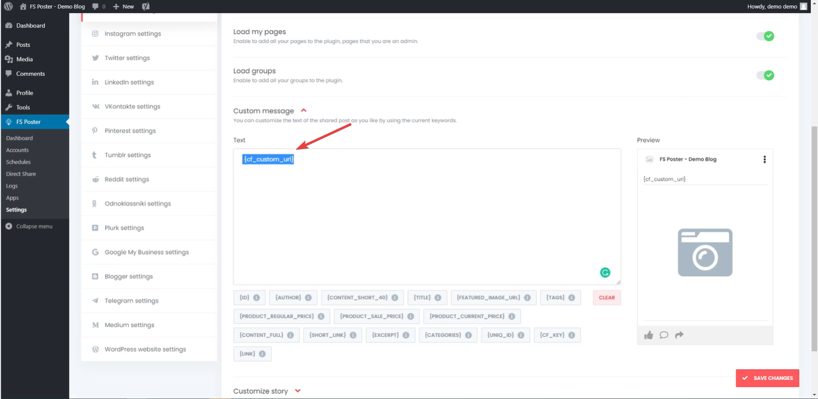
Task: Click the Google My Business icon
Action: pyautogui.click(x=95, y=252)
